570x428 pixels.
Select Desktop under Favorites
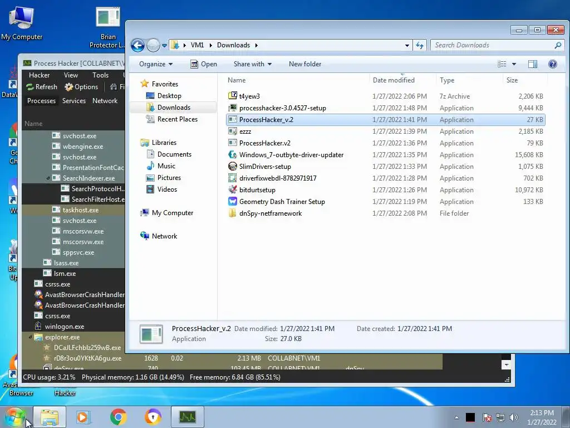169,96
